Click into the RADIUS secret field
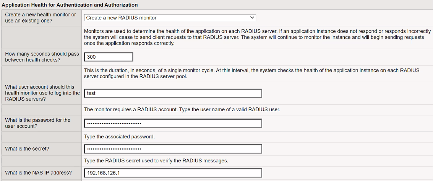The image size is (433, 181). [173, 149]
